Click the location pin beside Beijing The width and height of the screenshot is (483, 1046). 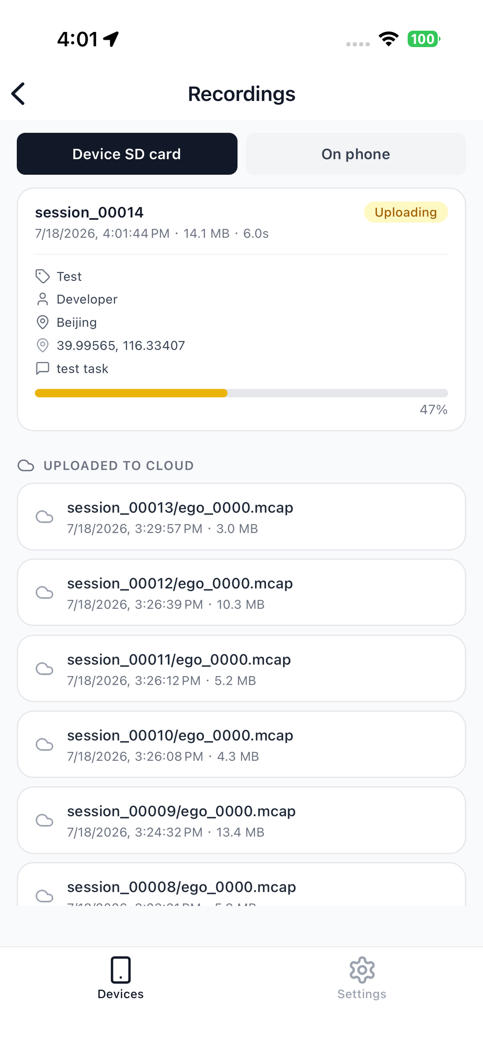(43, 323)
